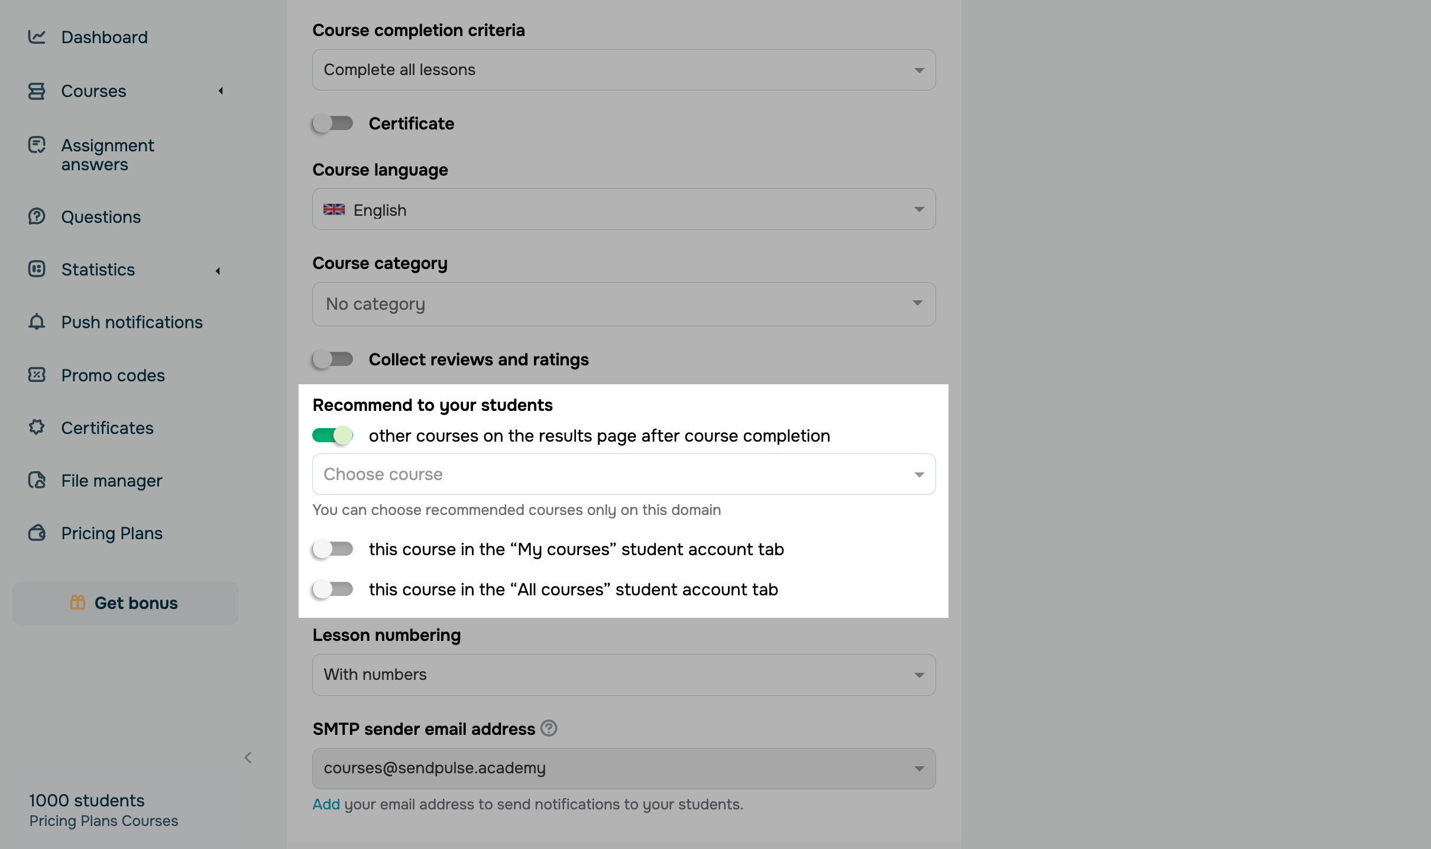Open Promo codes in the sidebar

tap(113, 375)
